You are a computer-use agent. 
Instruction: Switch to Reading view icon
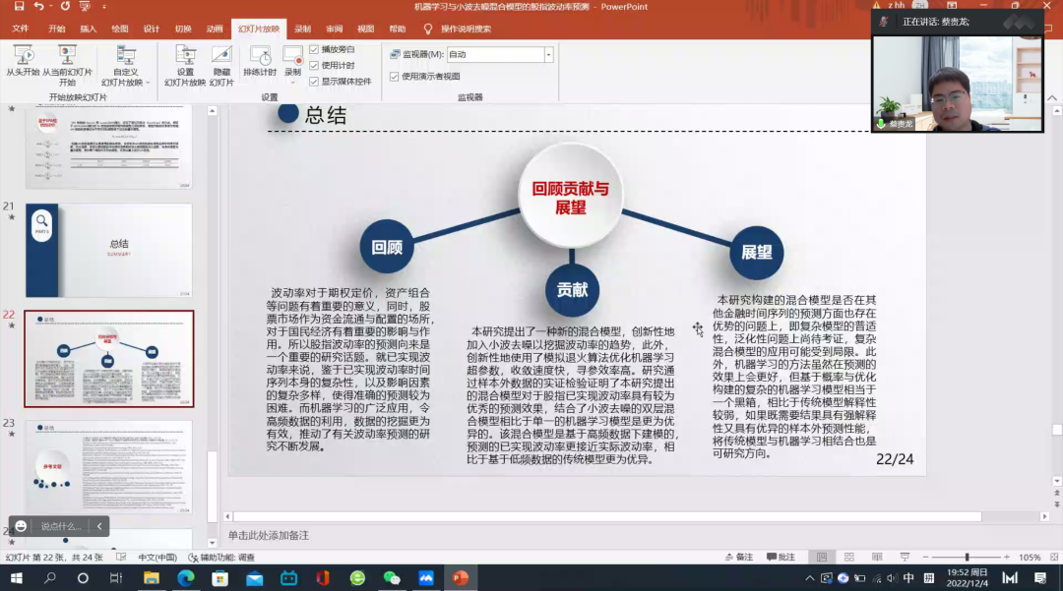coord(877,558)
